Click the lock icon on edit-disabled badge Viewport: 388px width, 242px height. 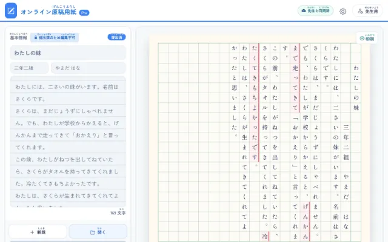click(x=36, y=38)
